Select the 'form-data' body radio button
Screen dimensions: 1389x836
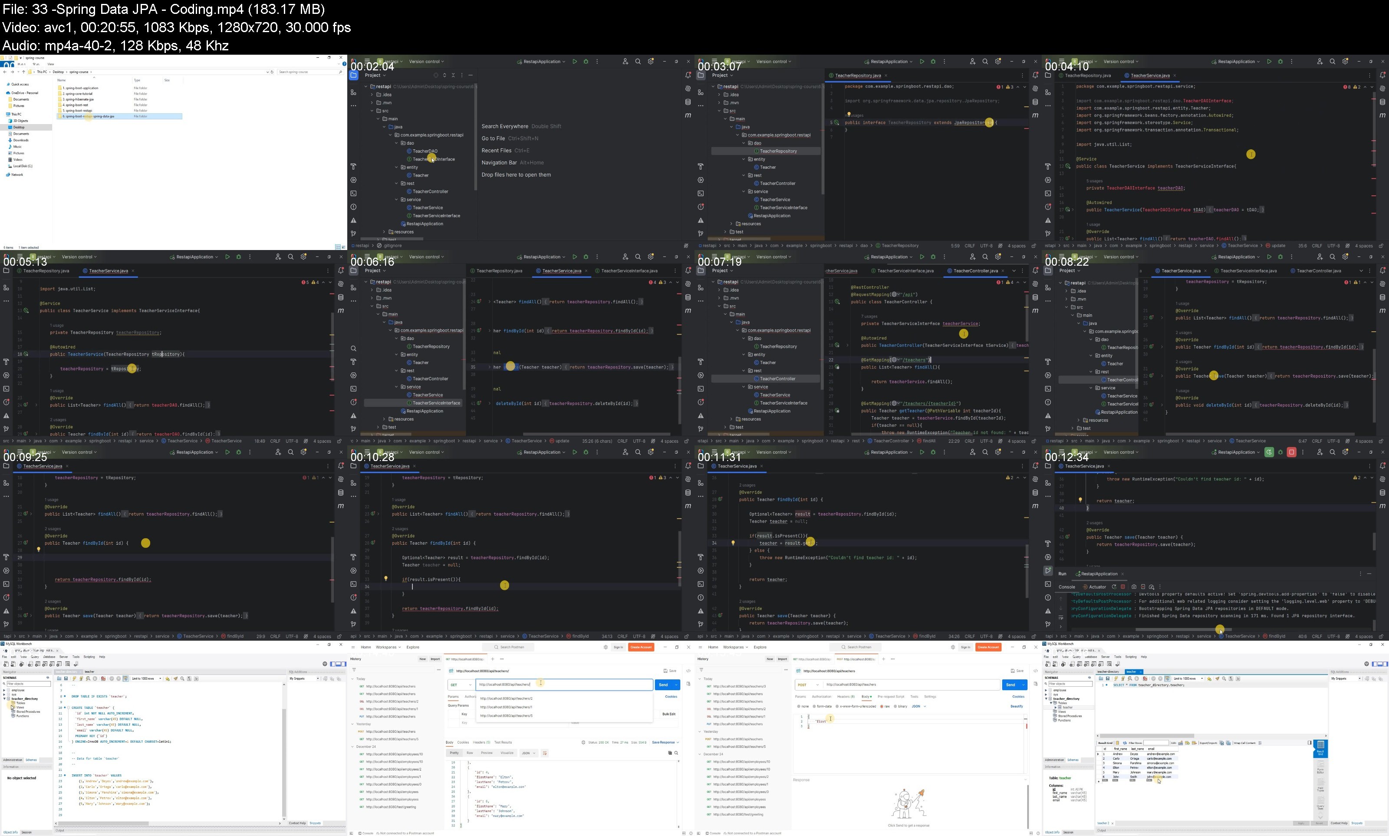coord(823,706)
